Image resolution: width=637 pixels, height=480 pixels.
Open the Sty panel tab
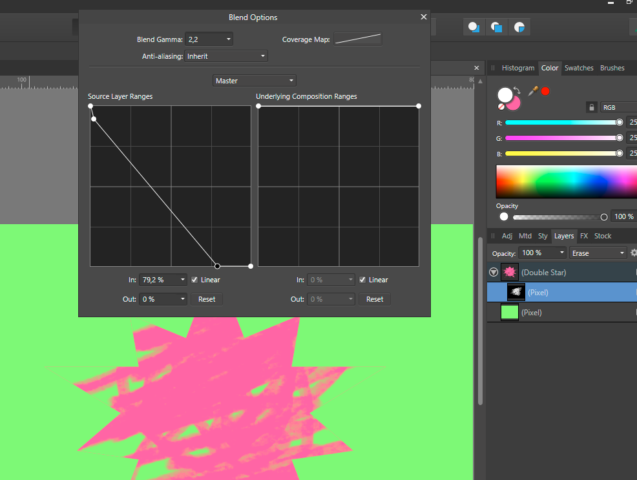tap(543, 236)
